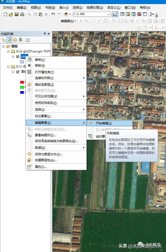Launch the ModelBuilder window icon
Viewport: 166px width, 252px height.
[152, 14]
